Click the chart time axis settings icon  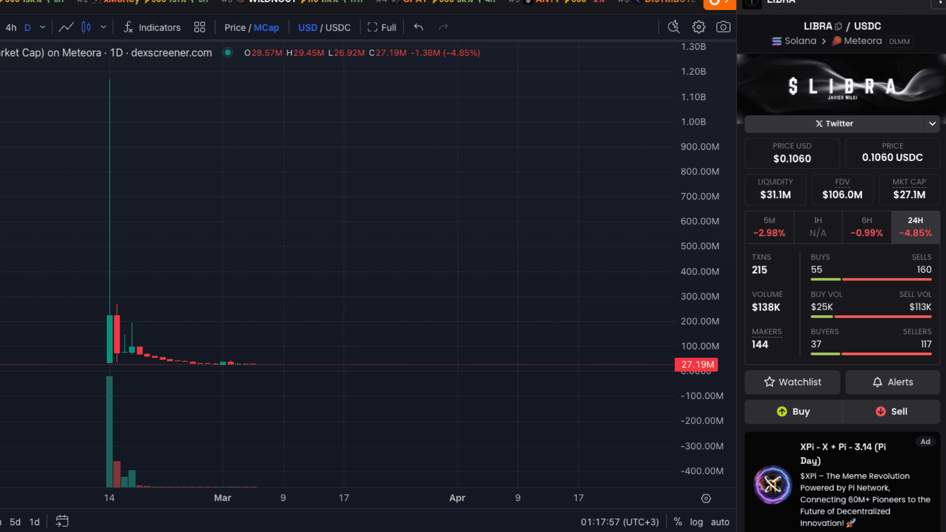coord(706,499)
